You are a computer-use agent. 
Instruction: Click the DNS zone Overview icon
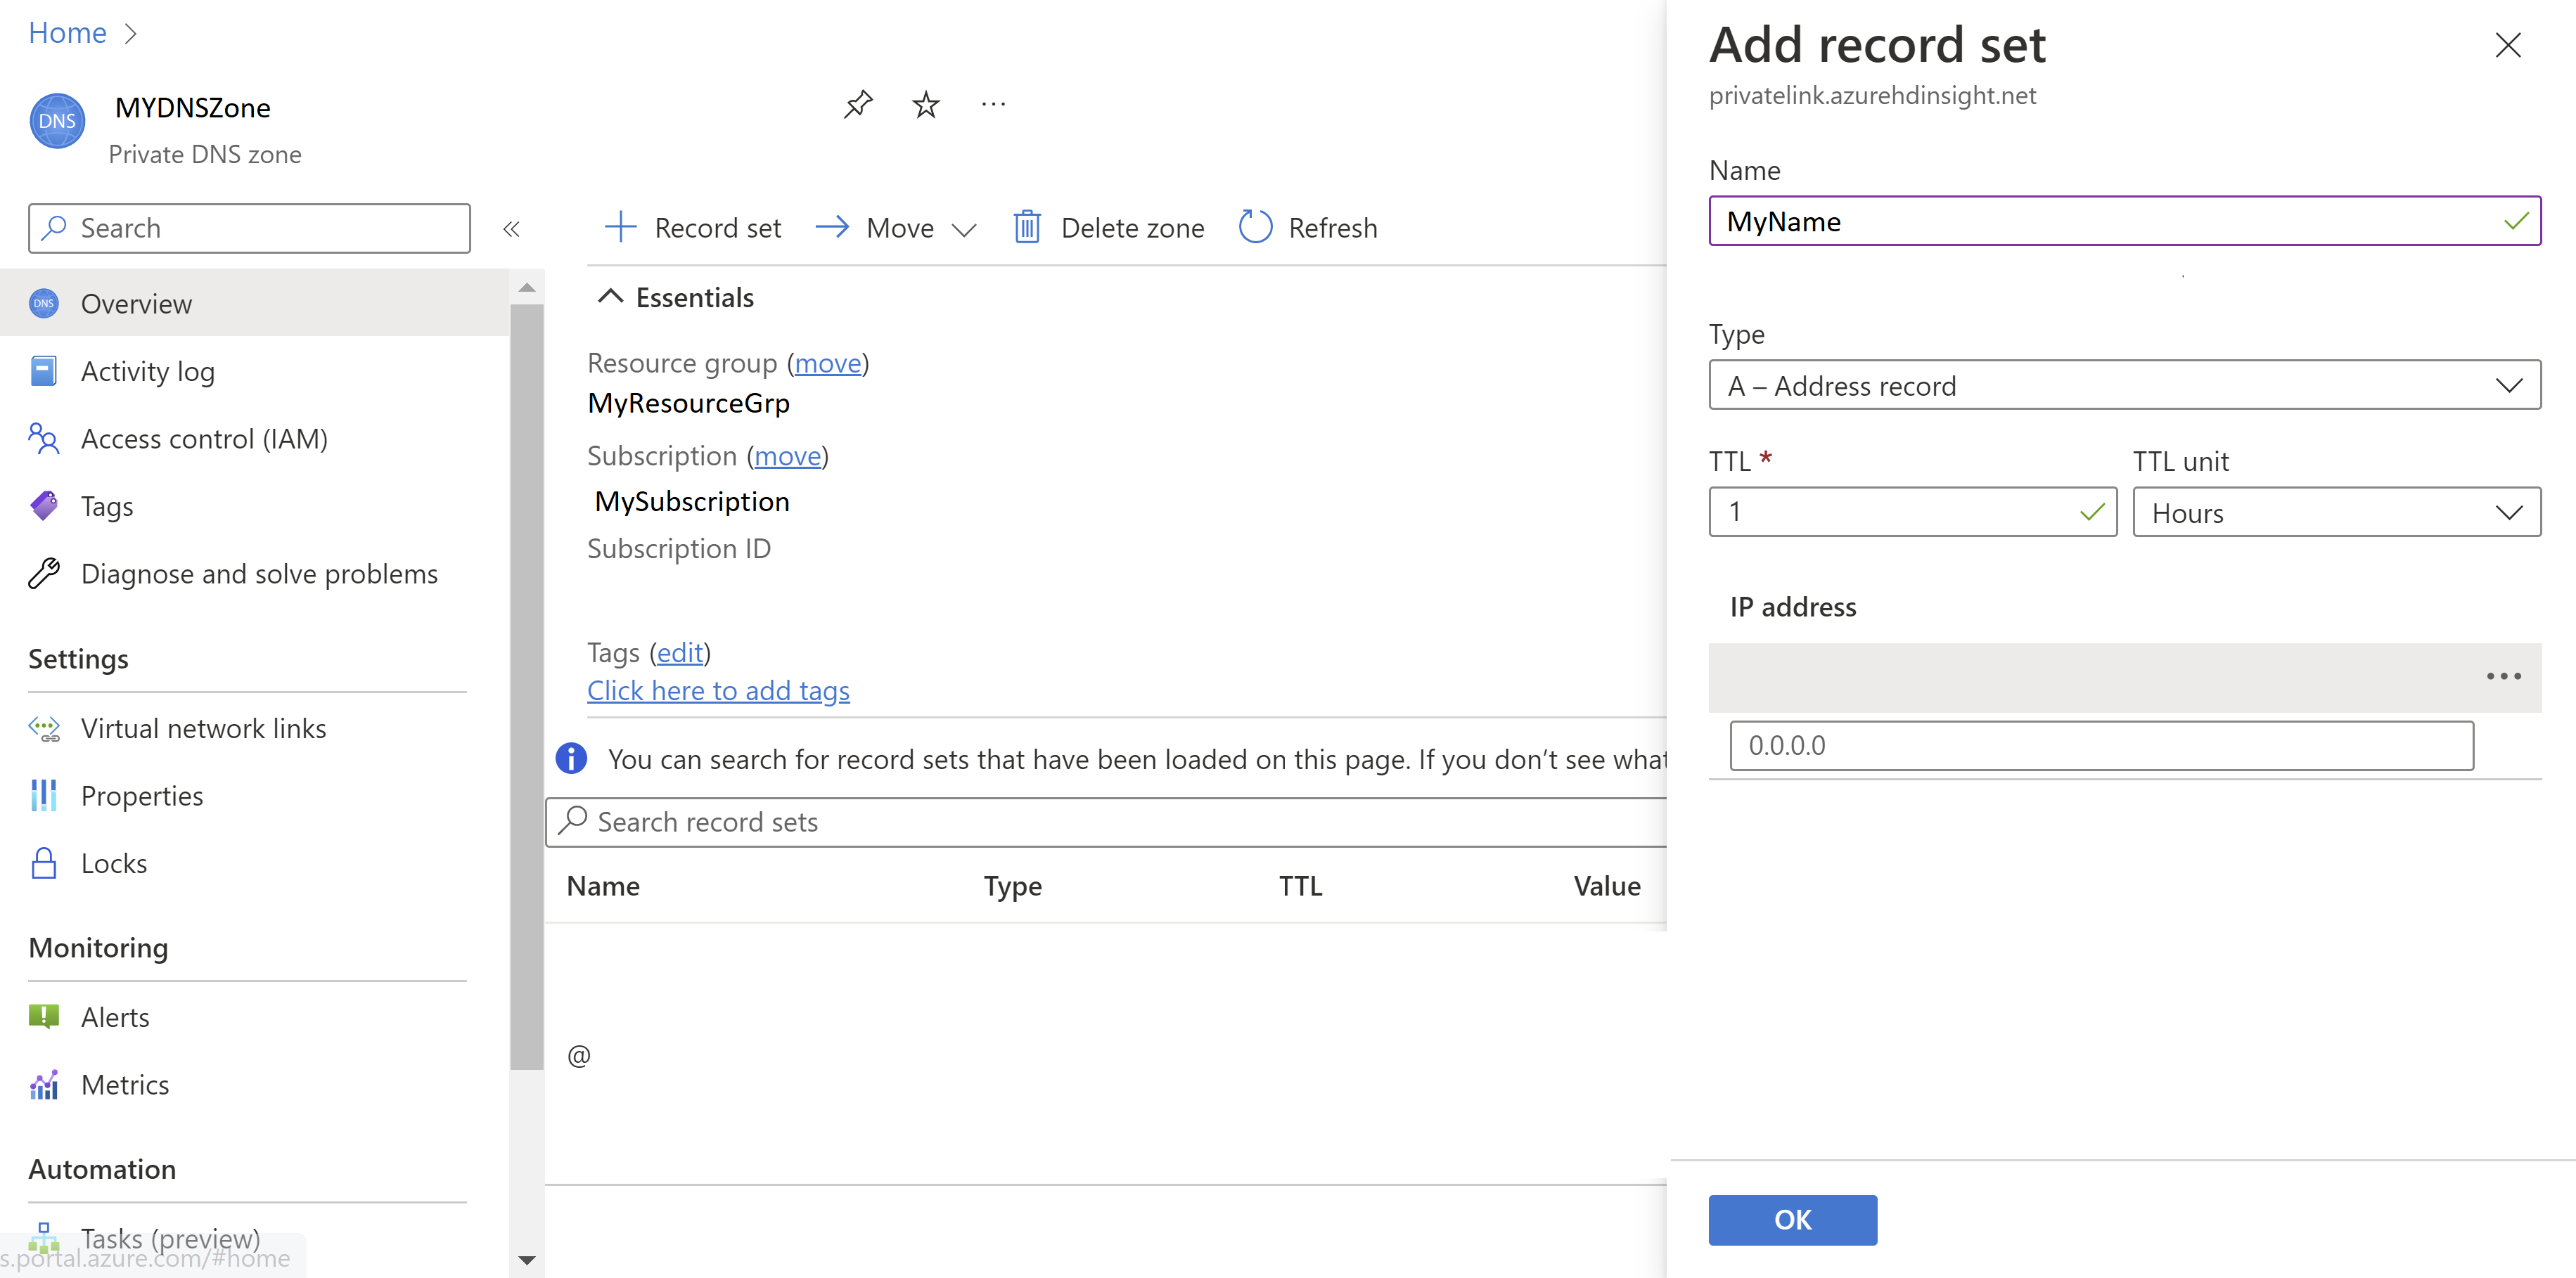(46, 302)
